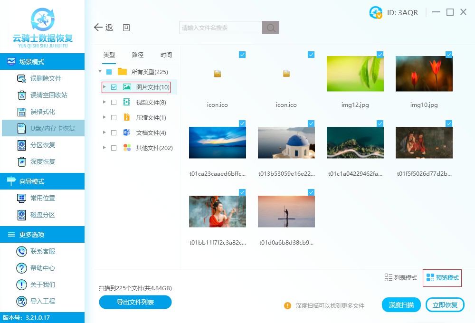
Task: Open the img10.jpg thumbnail
Action: [424, 74]
